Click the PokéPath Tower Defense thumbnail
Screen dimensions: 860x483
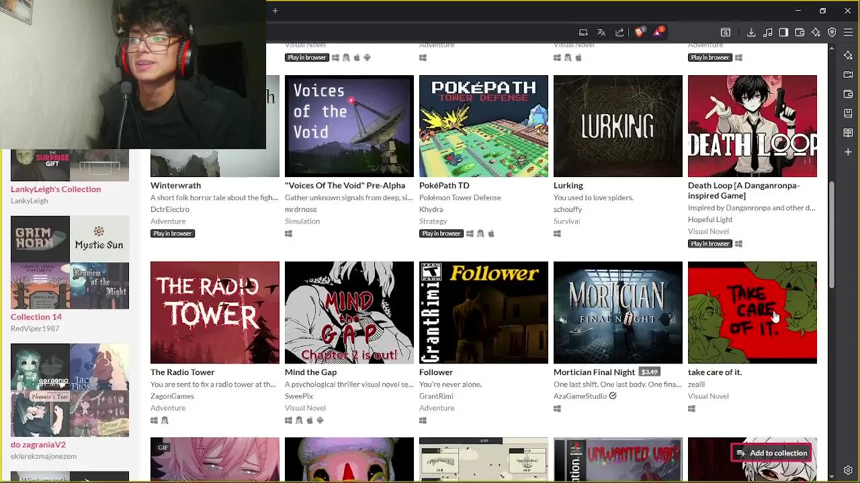(484, 126)
